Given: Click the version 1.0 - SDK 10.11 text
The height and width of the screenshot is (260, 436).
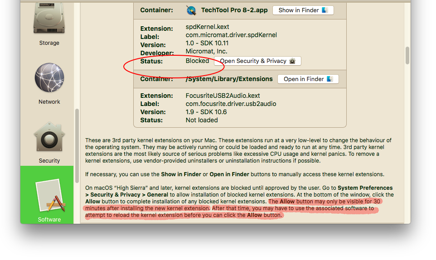Looking at the screenshot, I should [207, 43].
